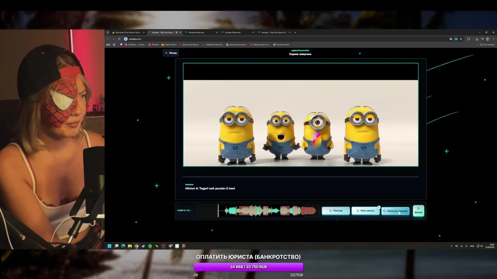Switch to last Voxalike Play Dub Game tab
The image size is (497, 279).
273,33
